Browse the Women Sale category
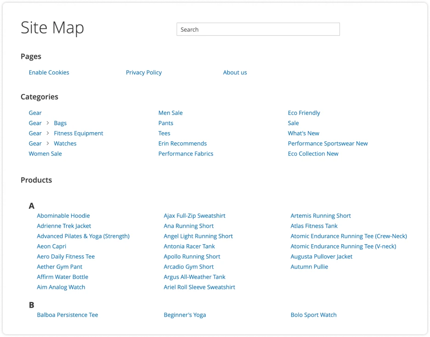 click(x=45, y=153)
